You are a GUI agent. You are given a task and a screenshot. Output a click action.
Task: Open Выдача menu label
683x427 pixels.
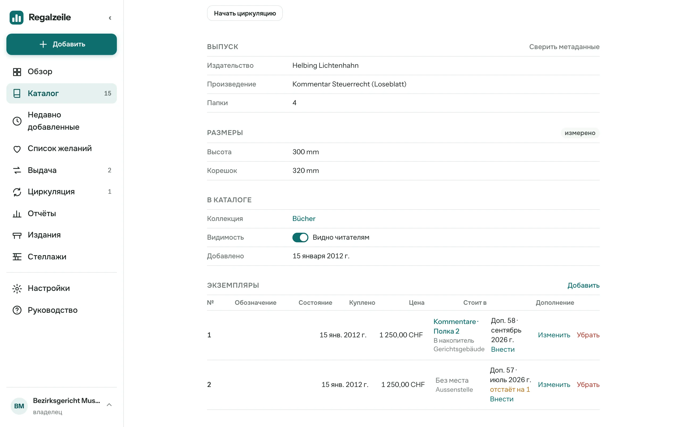pos(42,170)
